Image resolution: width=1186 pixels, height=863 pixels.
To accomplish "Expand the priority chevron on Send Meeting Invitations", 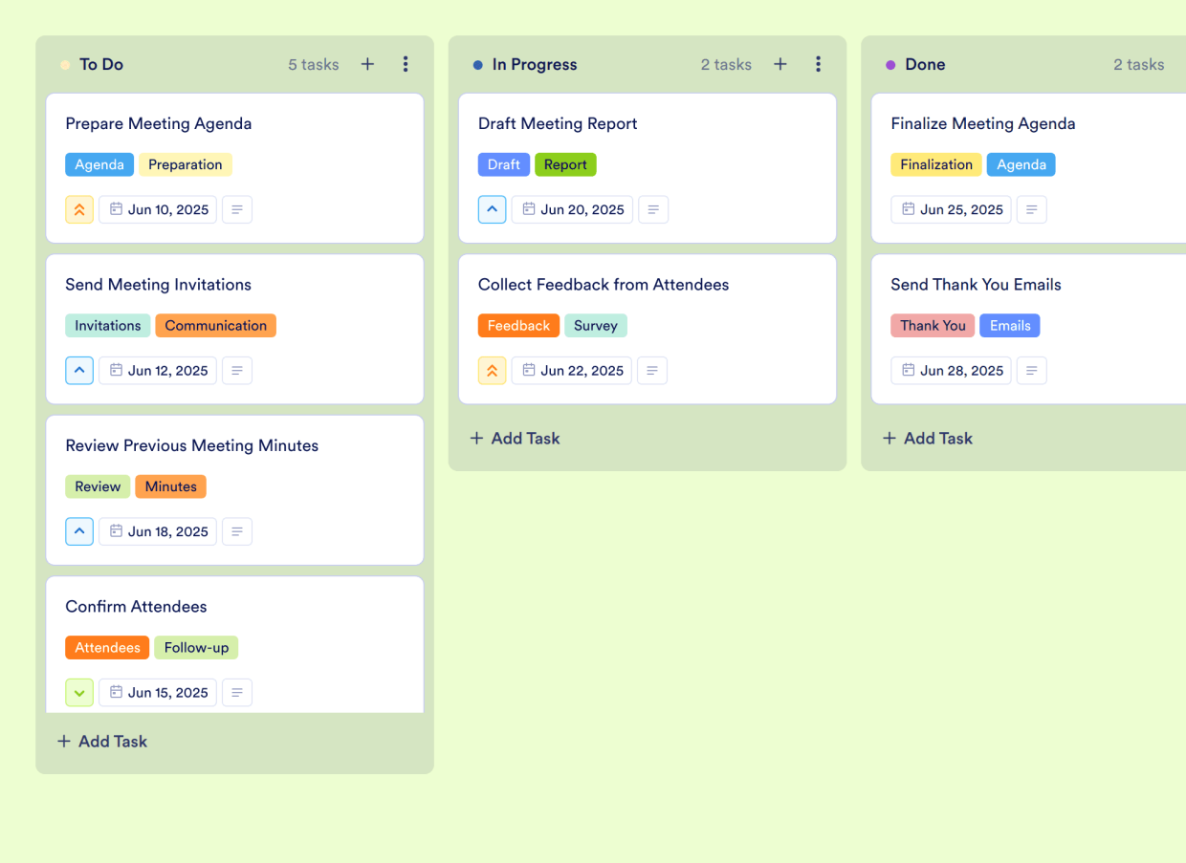I will point(79,370).
